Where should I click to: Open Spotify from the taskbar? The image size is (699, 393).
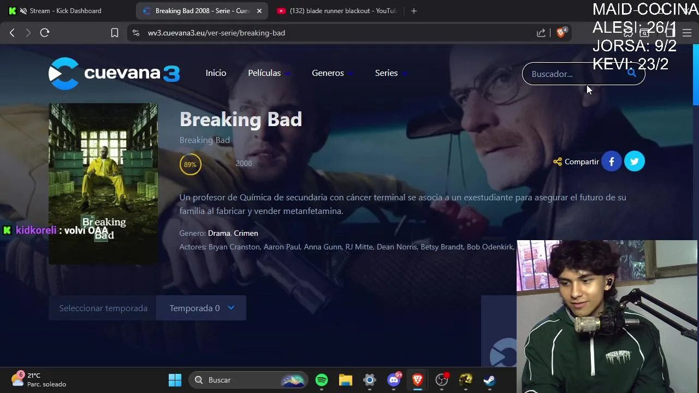(322, 380)
